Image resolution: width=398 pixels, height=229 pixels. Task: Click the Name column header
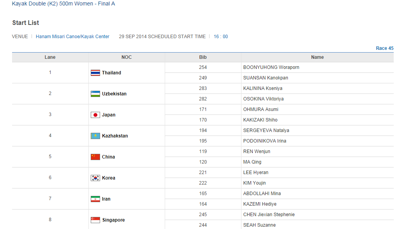(317, 57)
